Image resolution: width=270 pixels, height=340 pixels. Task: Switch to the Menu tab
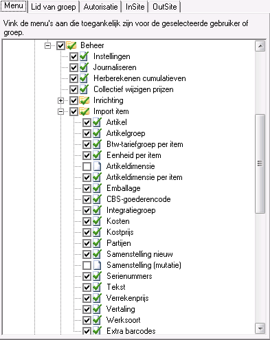[x=14, y=5]
